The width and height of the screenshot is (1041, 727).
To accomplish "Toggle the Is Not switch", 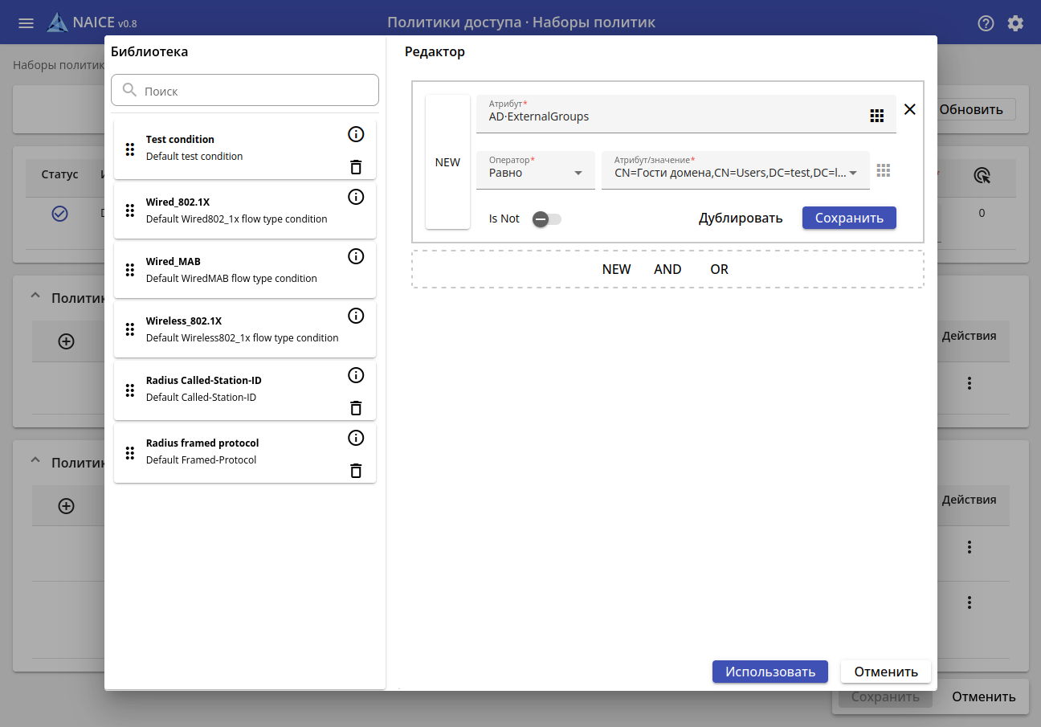I will coord(546,219).
